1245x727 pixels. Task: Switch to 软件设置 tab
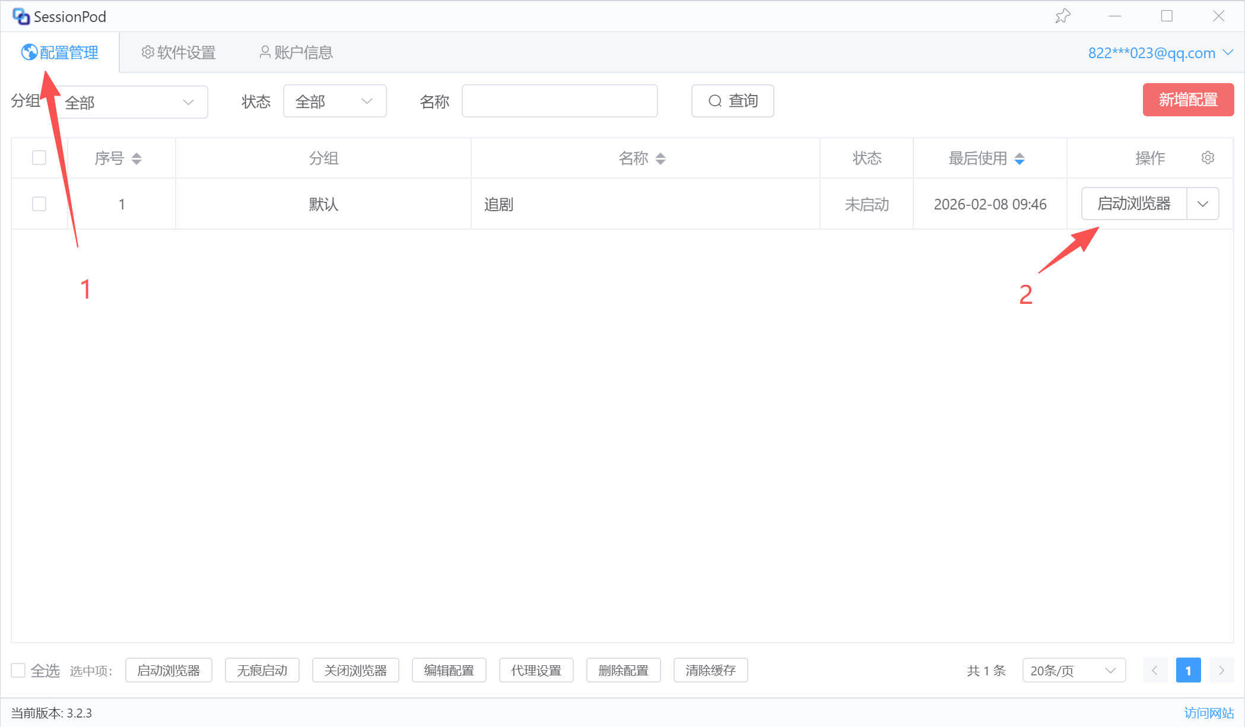point(179,53)
